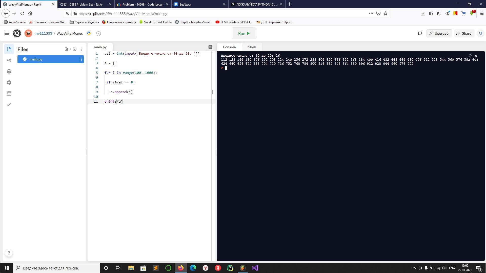Toggle the hamburger navigation menu
The height and width of the screenshot is (273, 486).
coord(7,33)
